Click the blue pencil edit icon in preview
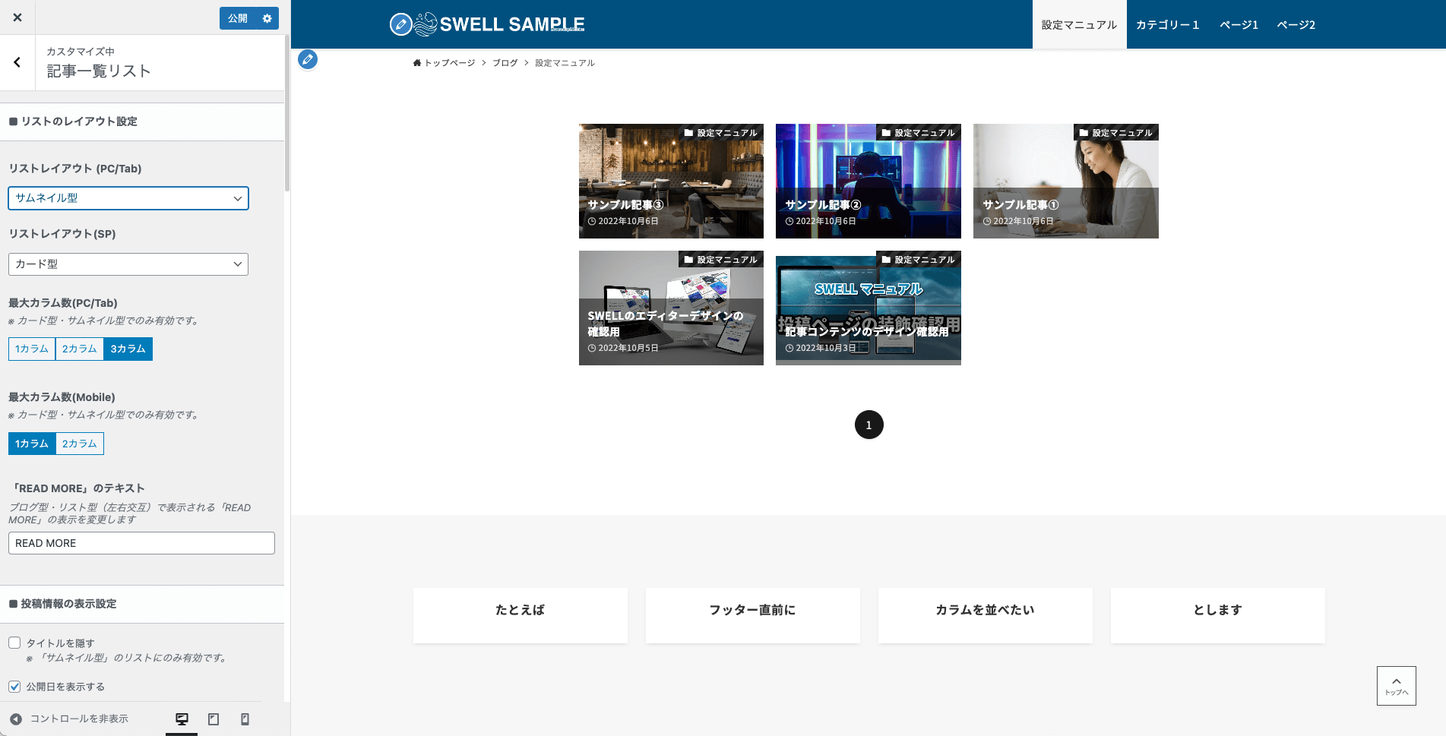Screen dimensions: 1446x736 click(x=308, y=59)
